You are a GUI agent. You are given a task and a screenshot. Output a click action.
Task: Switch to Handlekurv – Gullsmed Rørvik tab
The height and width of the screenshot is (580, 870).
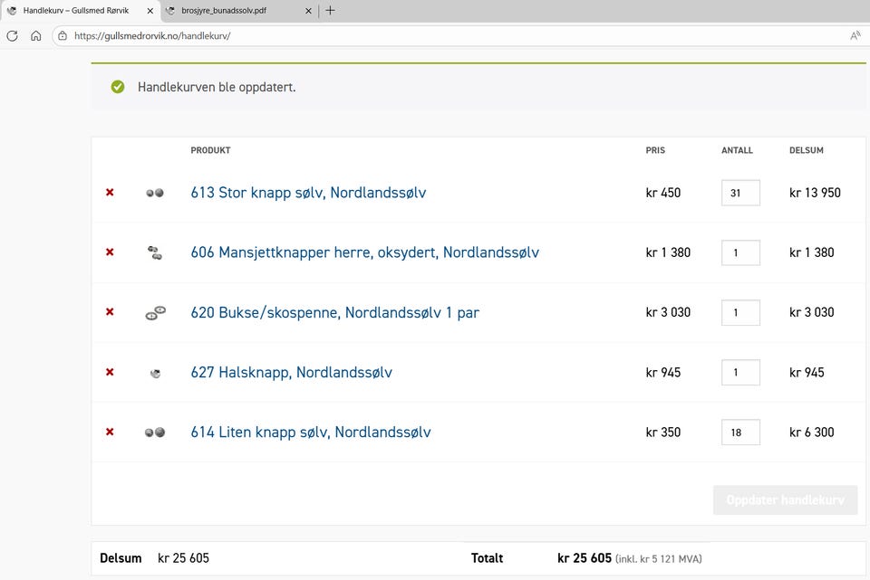coord(80,11)
